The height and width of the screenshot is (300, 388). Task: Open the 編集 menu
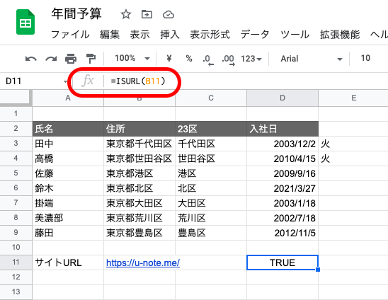click(110, 35)
